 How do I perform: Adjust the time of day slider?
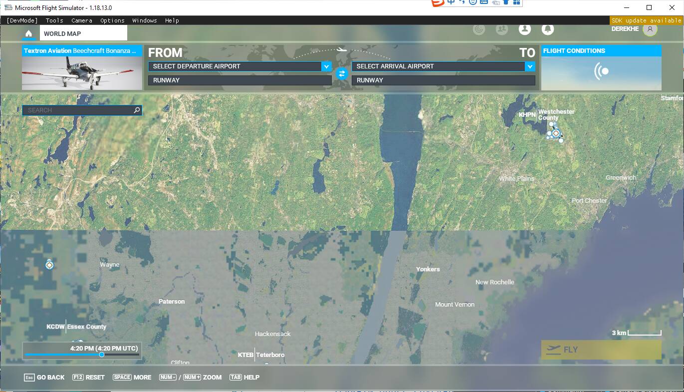pyautogui.click(x=102, y=355)
